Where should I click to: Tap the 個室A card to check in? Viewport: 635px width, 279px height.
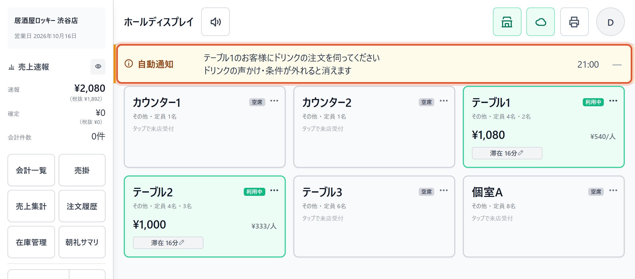pos(544,216)
